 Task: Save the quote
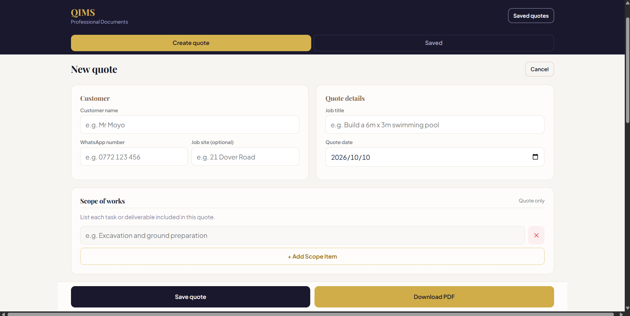[x=191, y=297]
